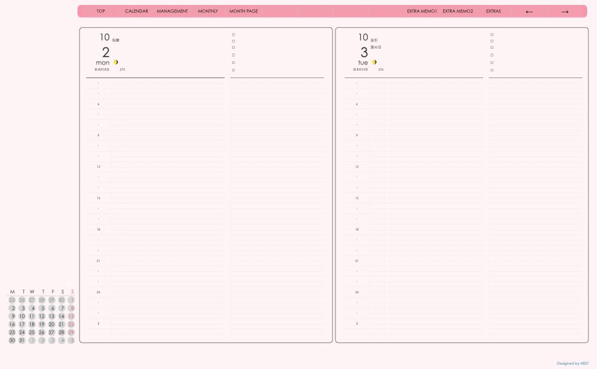This screenshot has width=597, height=369.
Task: Open date 23 in mini calendar
Action: coord(12,332)
